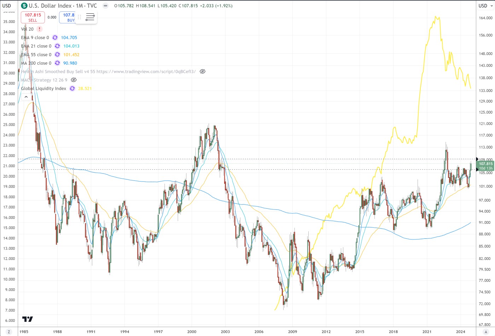Viewport: 495px width, 336px height.
Task: Open the left USD currency selector
Action: pos(7,6)
